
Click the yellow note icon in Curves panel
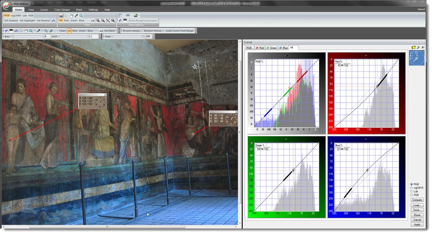click(x=413, y=48)
